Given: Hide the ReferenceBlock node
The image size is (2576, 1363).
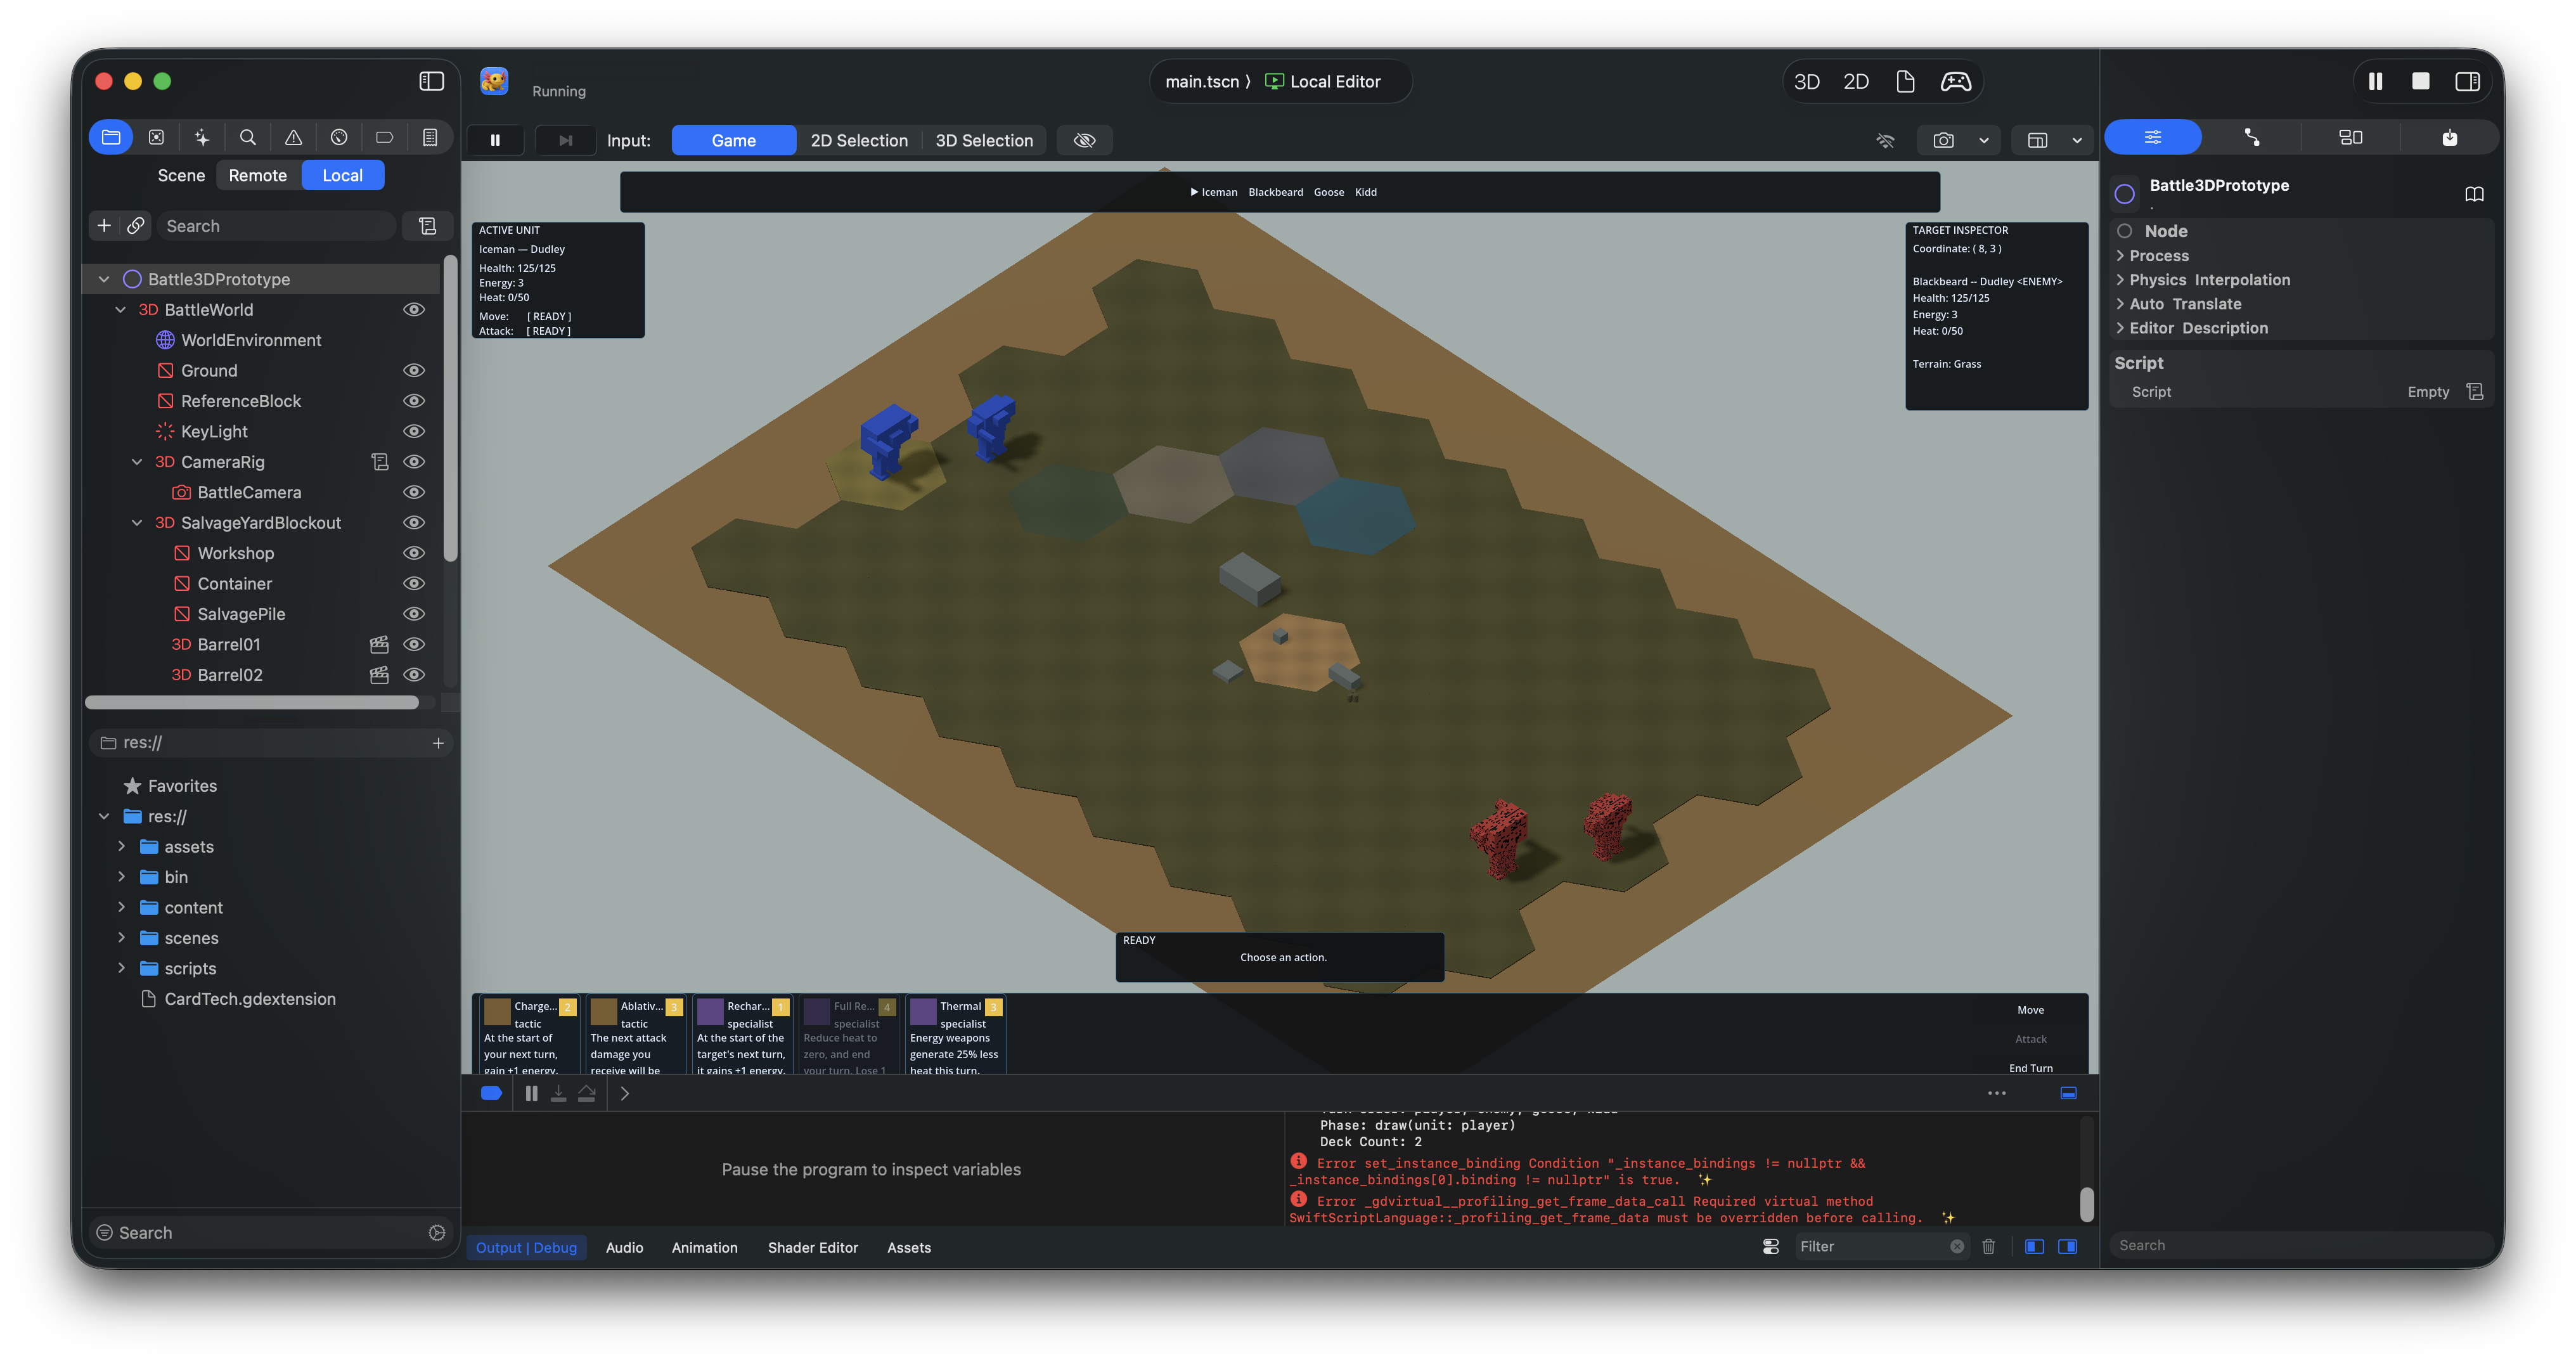Looking at the screenshot, I should [414, 401].
